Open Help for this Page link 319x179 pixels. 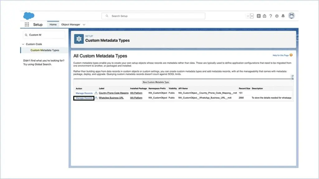[281, 55]
